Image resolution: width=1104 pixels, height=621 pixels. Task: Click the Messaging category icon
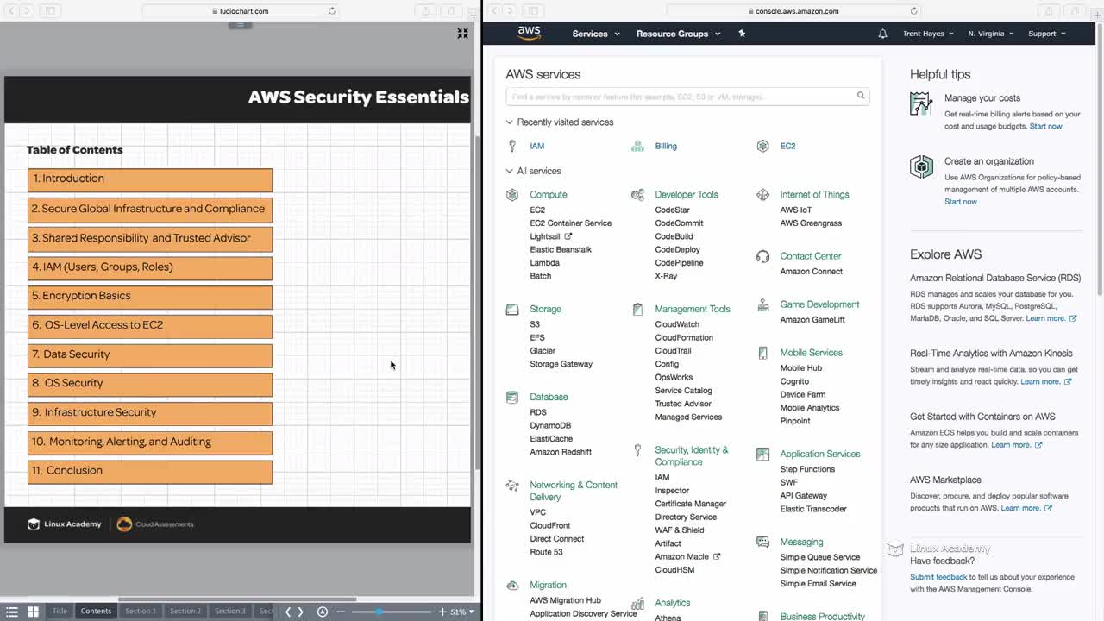pos(762,542)
